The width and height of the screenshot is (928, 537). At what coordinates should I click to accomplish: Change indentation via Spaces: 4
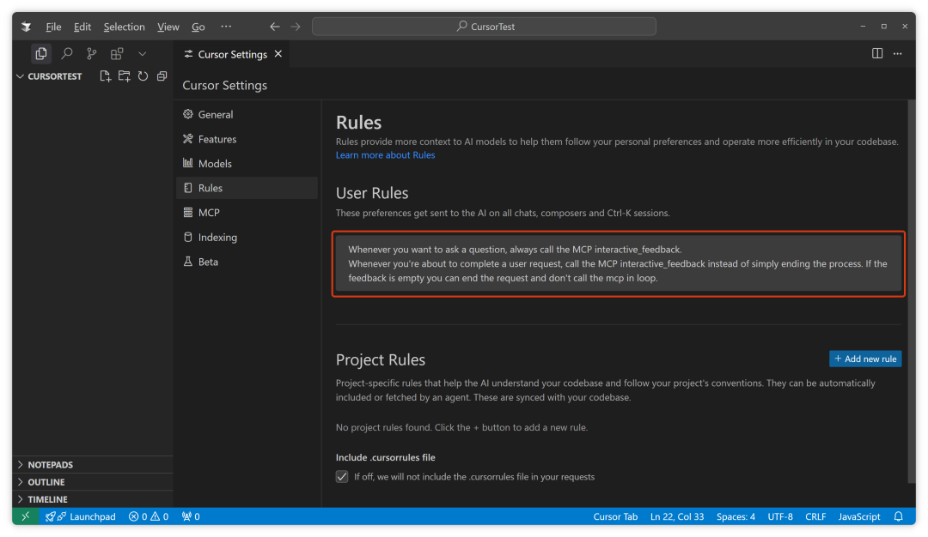coord(736,516)
